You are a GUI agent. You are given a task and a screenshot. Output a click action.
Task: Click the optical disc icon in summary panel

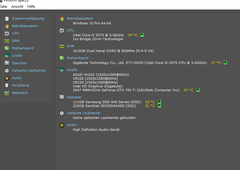tap(62, 113)
